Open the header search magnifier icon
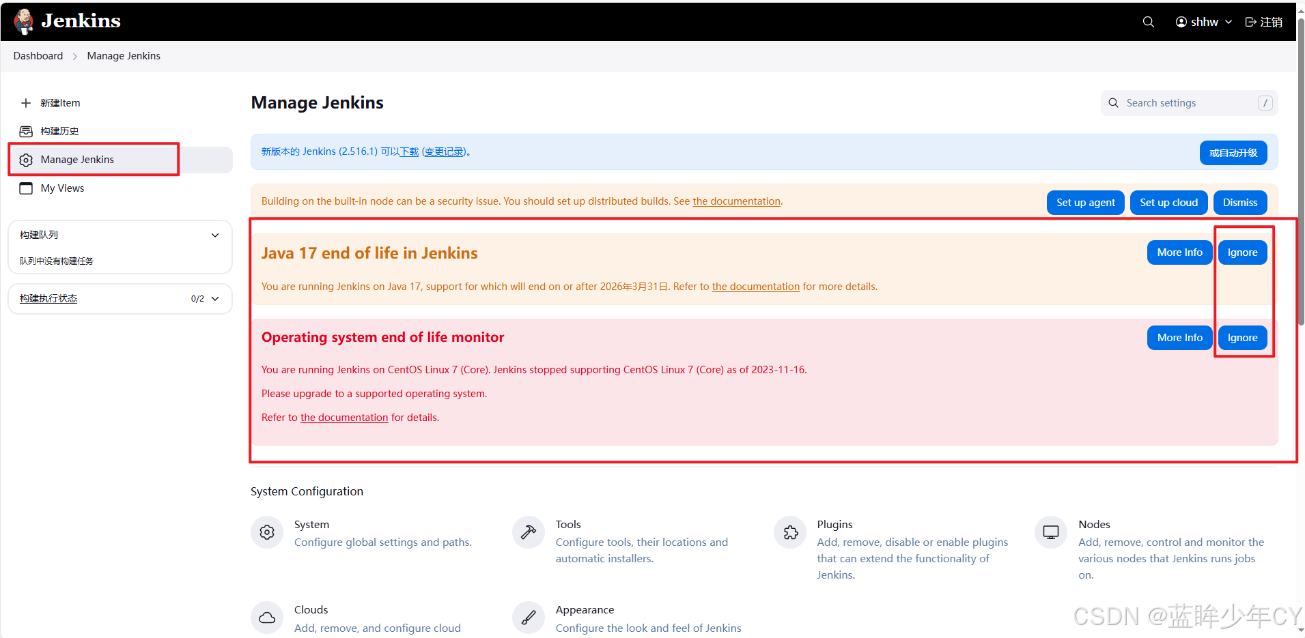 tap(1149, 22)
